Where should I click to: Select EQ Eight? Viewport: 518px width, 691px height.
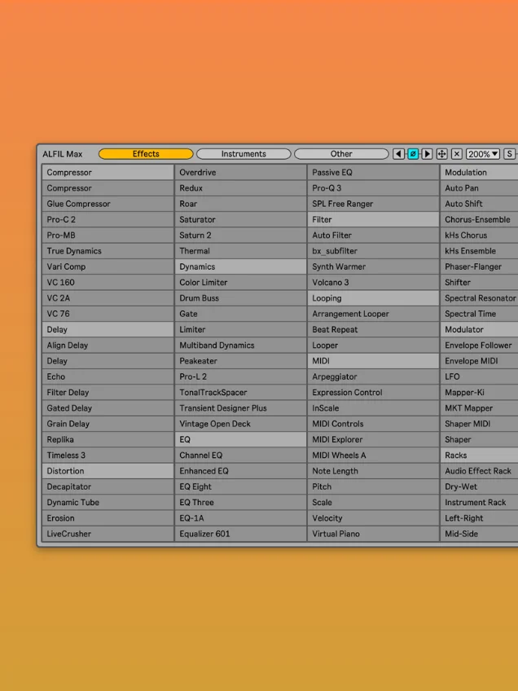(240, 487)
